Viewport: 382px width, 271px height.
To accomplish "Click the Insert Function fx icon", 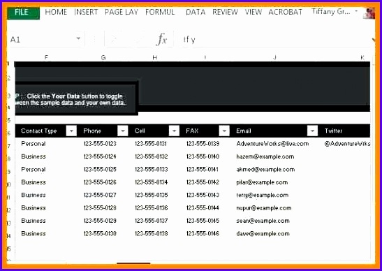I will pyautogui.click(x=162, y=39).
